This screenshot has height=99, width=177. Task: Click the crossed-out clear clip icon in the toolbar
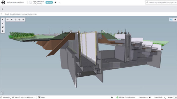point(19,20)
